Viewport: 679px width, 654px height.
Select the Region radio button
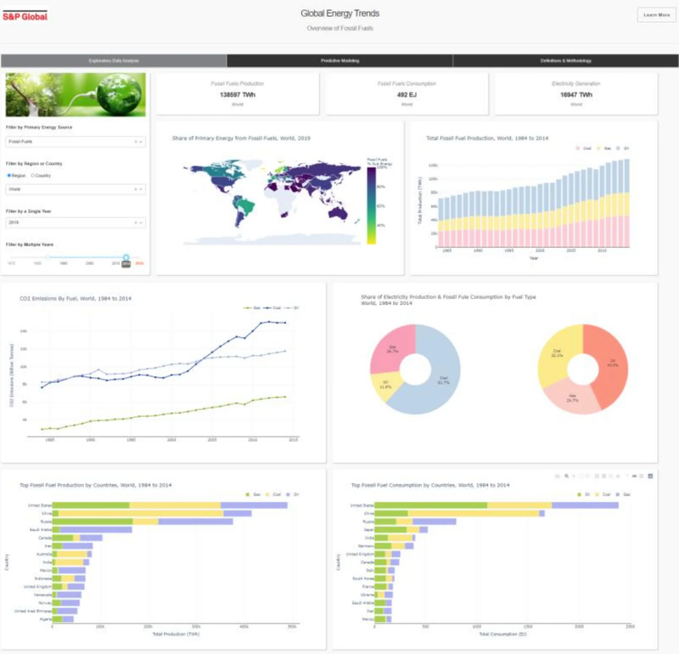(x=9, y=176)
